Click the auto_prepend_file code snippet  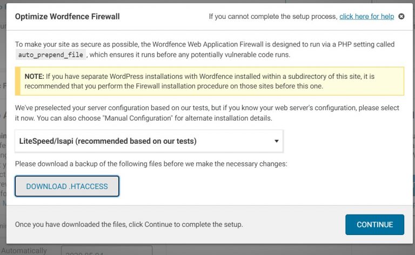[x=51, y=55]
